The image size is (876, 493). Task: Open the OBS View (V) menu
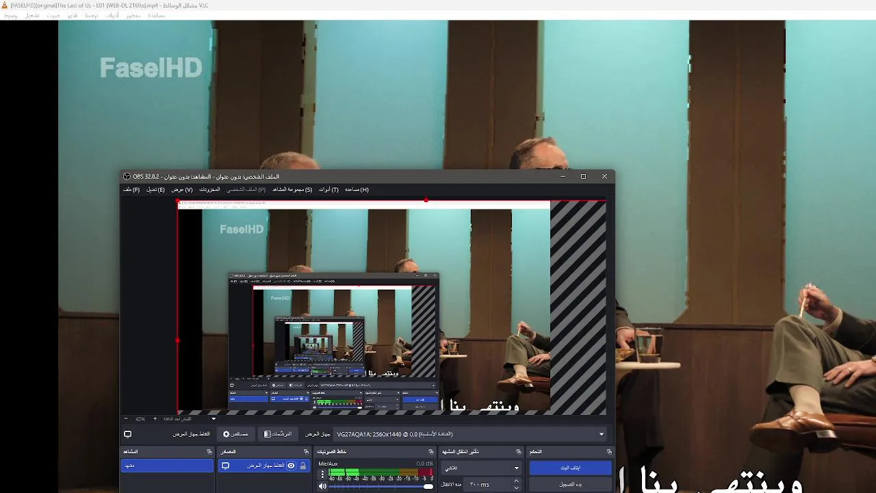click(182, 190)
